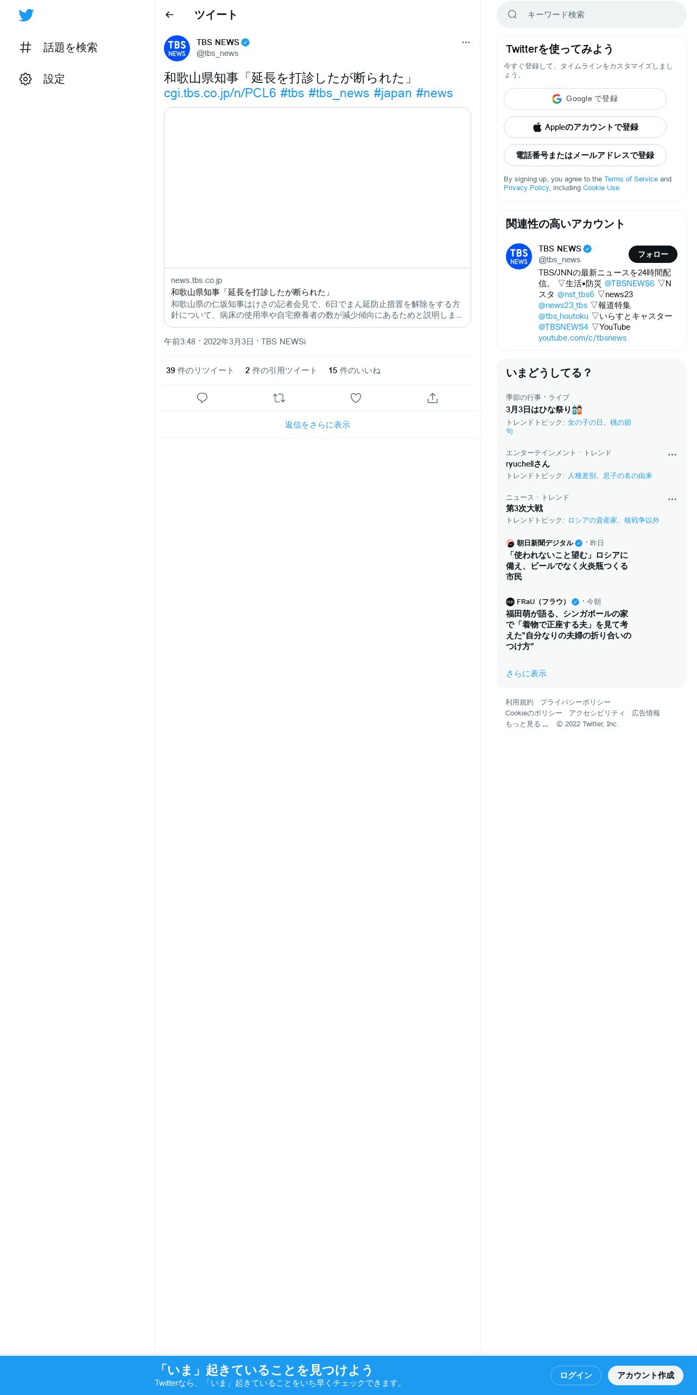The height and width of the screenshot is (1395, 697).
Task: Open the Cookie Use link
Action: 601,188
